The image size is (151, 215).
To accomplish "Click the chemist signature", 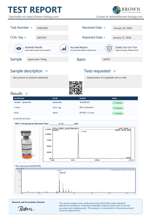I will (26, 209).
